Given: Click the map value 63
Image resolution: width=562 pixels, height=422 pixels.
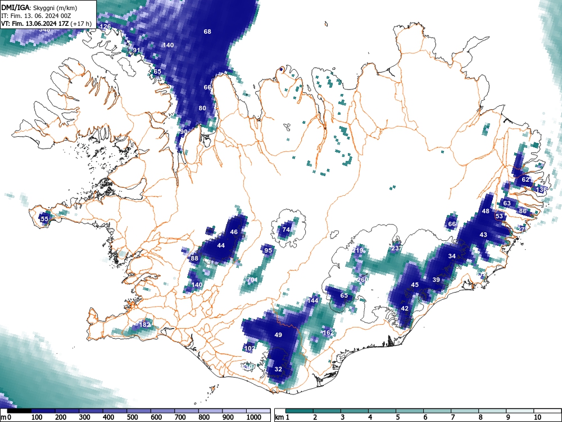Looking at the screenshot, I should 507,203.
